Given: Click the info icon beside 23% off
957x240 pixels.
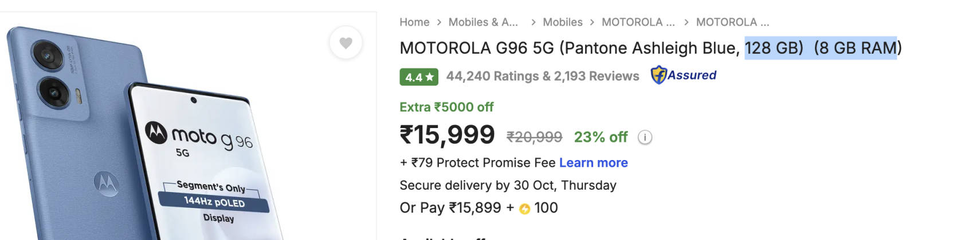Looking at the screenshot, I should (645, 138).
